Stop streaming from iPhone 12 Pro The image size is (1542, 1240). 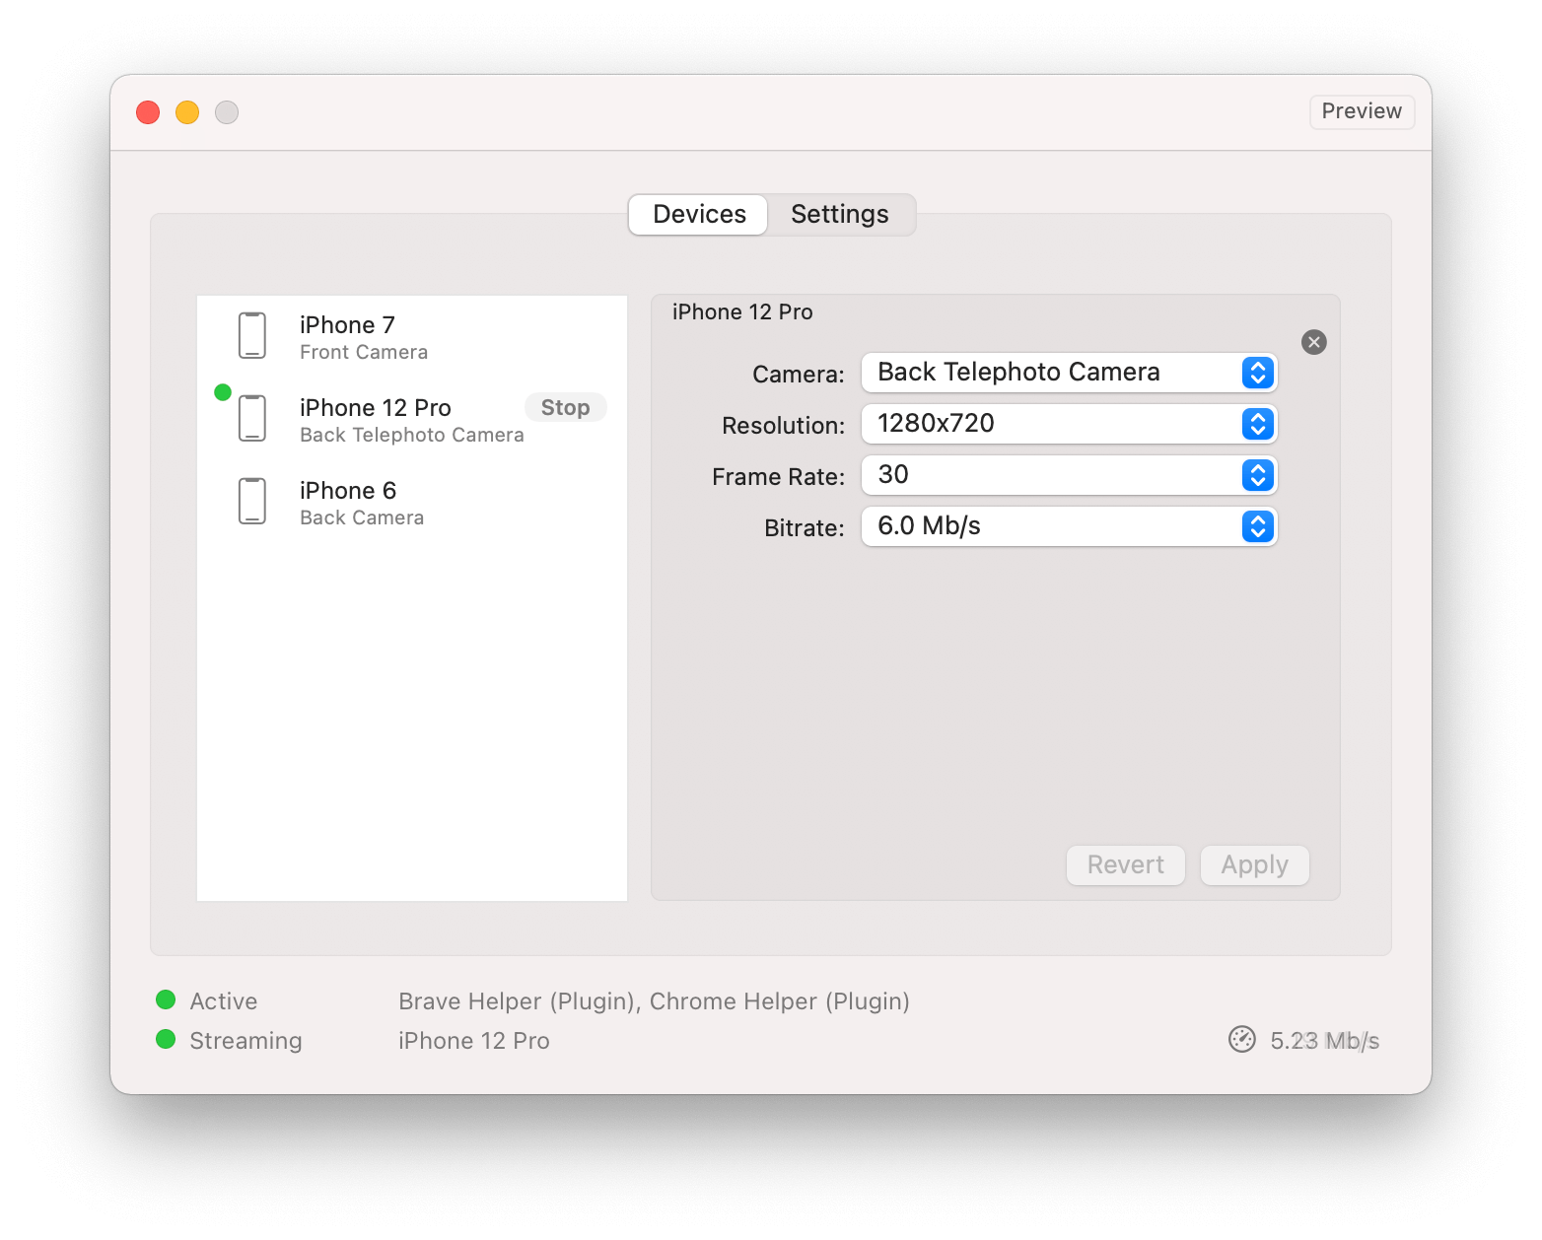565,407
